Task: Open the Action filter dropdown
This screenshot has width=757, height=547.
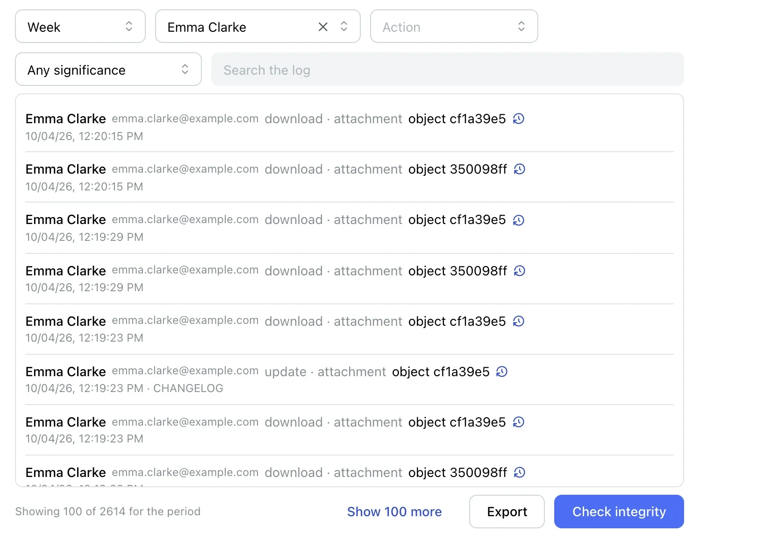Action: coord(454,27)
